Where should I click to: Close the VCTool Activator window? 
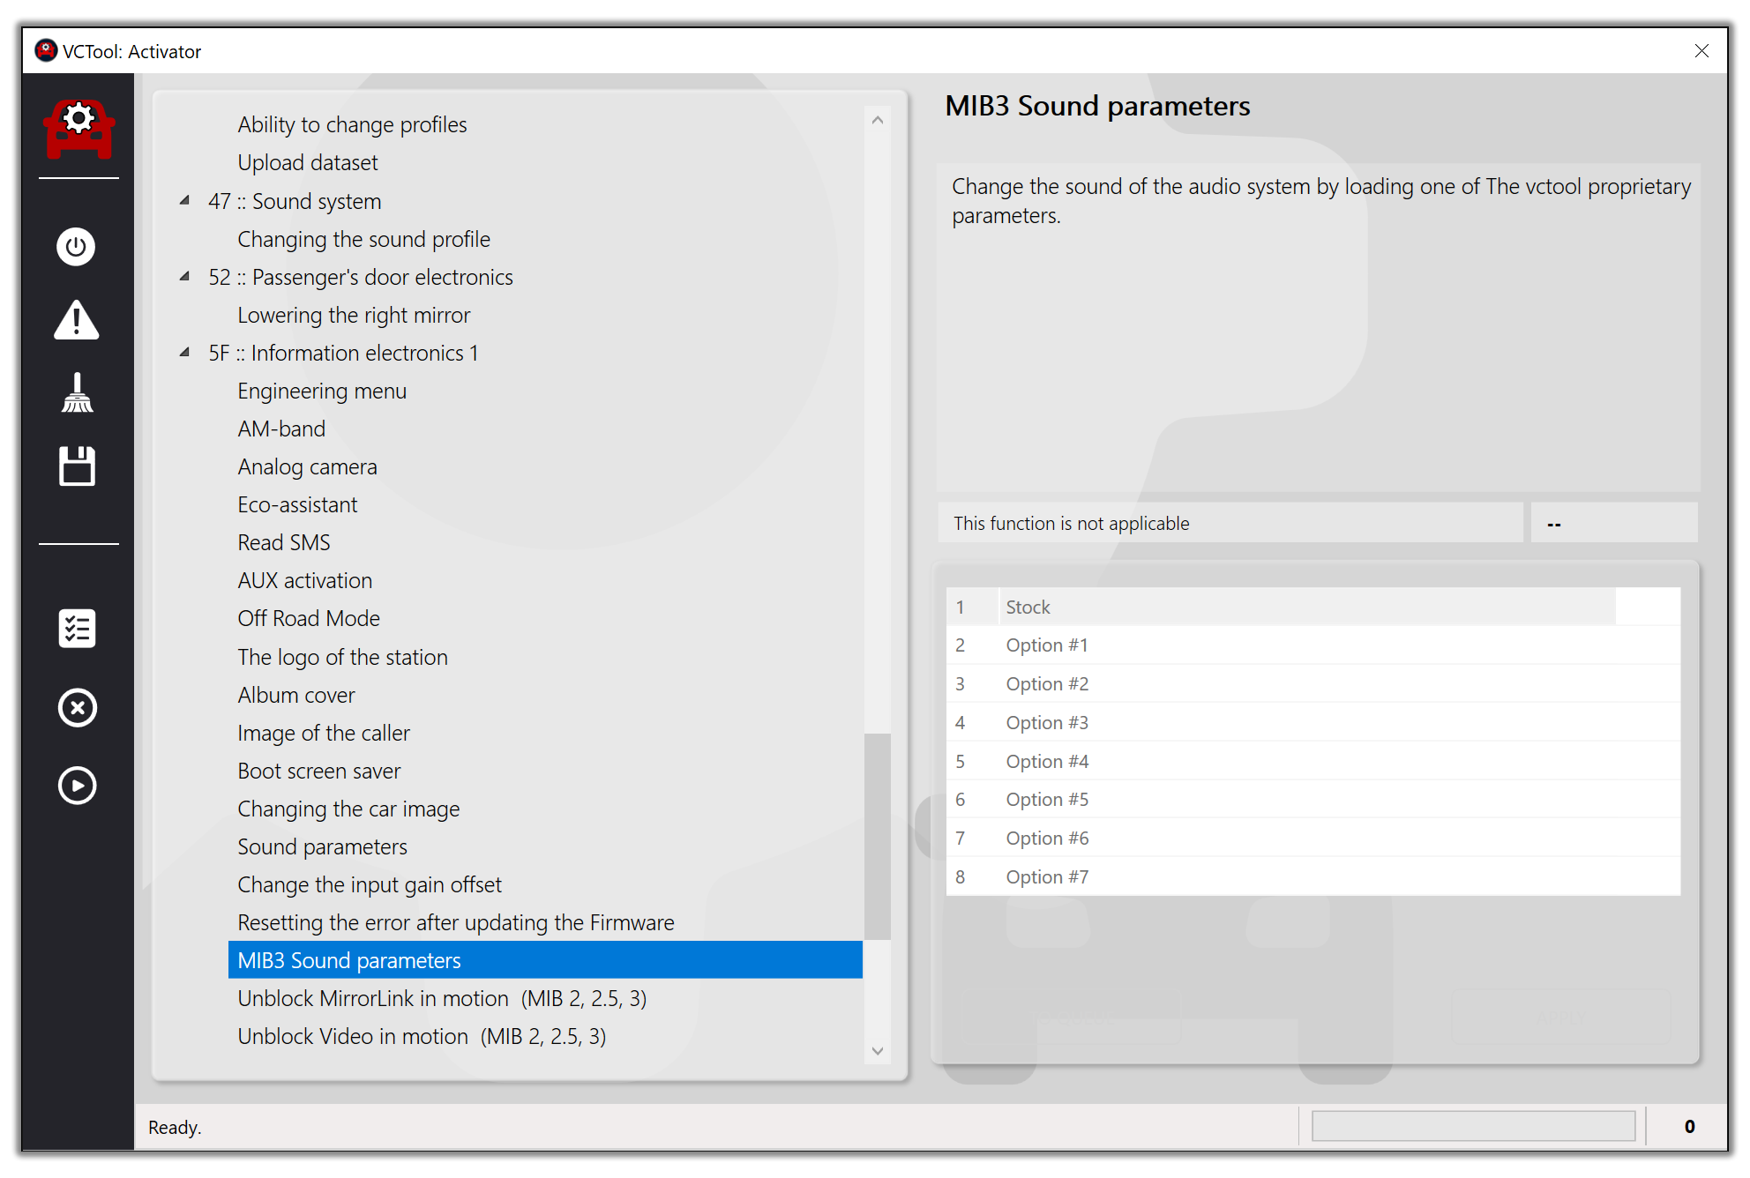[x=1701, y=51]
